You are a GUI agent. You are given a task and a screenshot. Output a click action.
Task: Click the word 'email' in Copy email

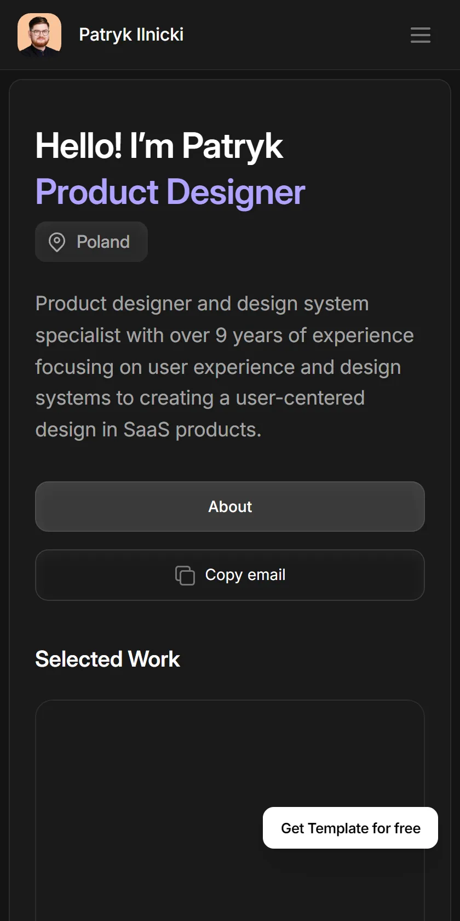click(267, 575)
